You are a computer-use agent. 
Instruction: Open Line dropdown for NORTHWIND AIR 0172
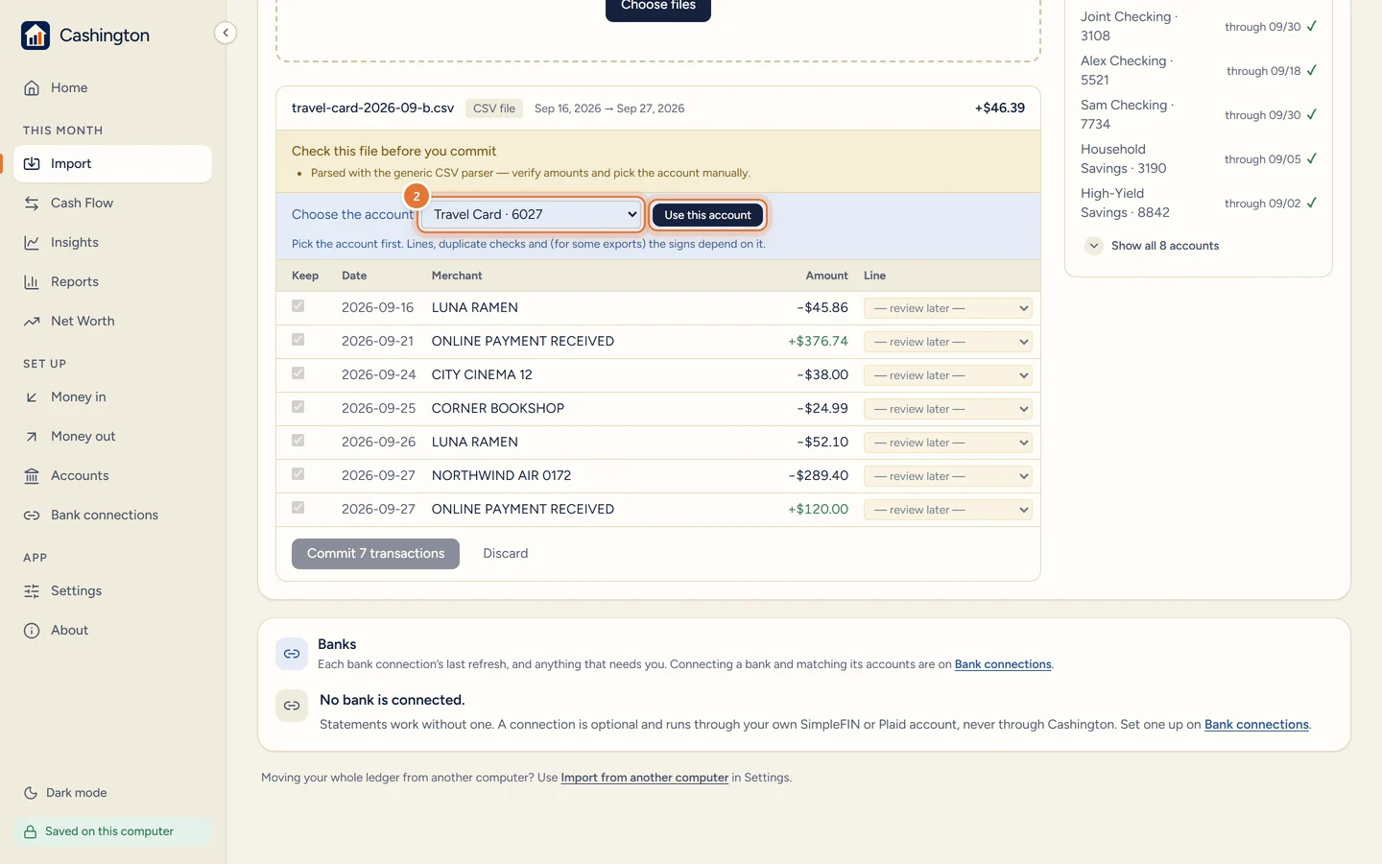(x=948, y=476)
